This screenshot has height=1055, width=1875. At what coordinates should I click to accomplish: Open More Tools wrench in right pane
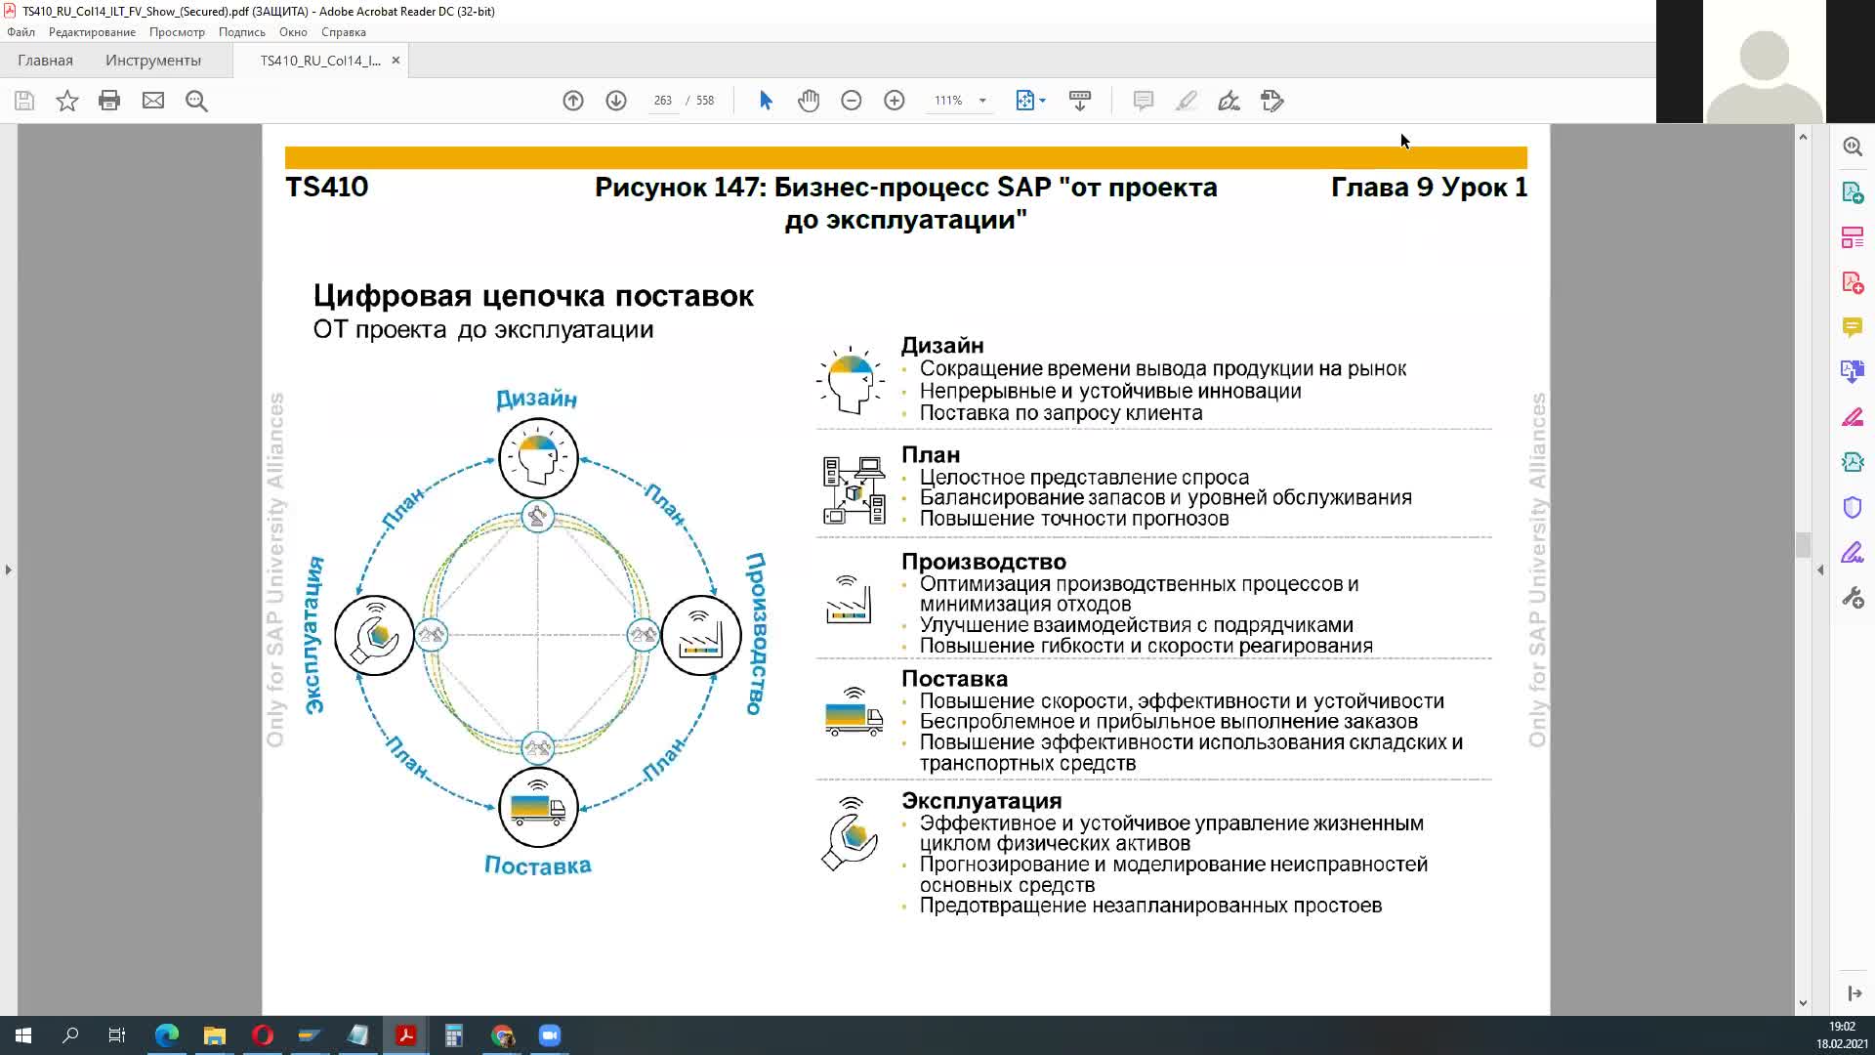click(x=1853, y=598)
